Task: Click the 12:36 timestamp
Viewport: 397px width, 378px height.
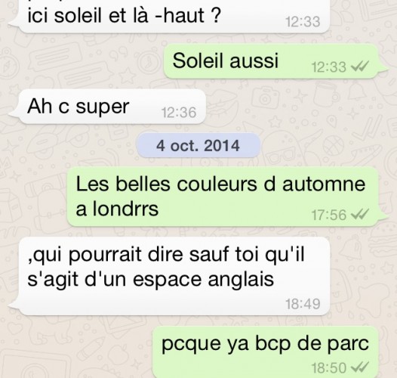Action: [179, 113]
